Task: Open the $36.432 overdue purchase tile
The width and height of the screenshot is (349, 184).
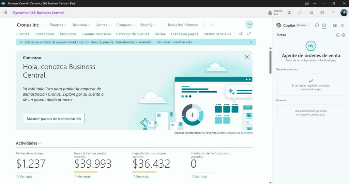Action: tap(151, 164)
